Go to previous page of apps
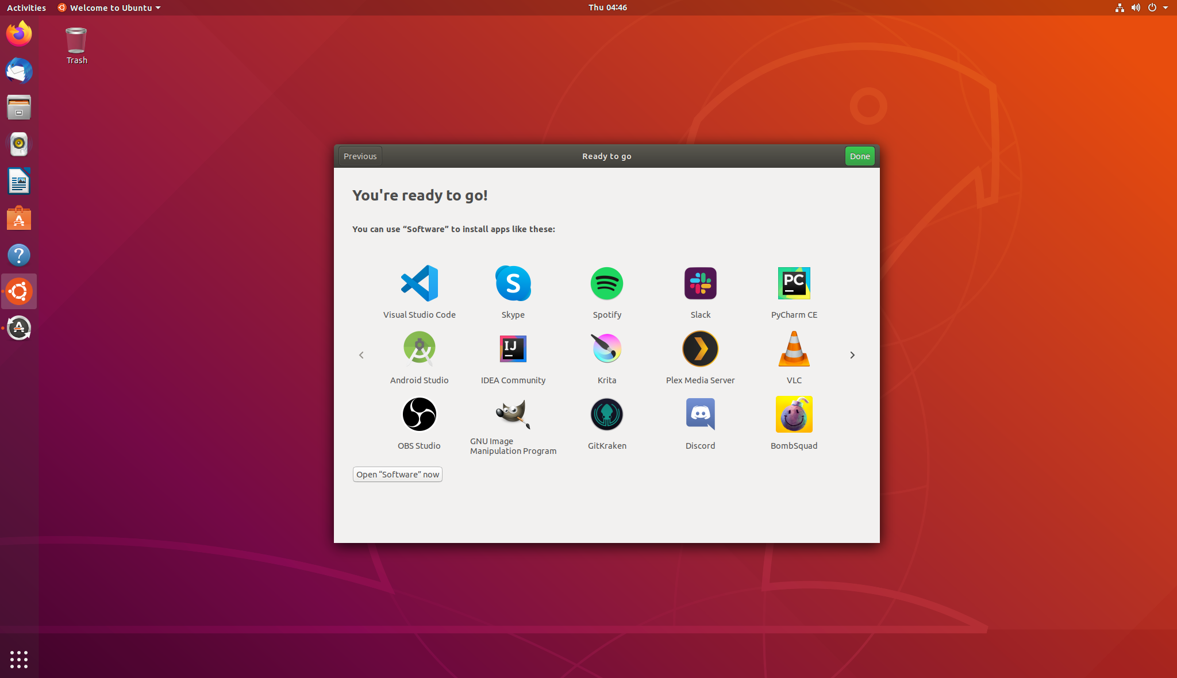 [x=361, y=355]
